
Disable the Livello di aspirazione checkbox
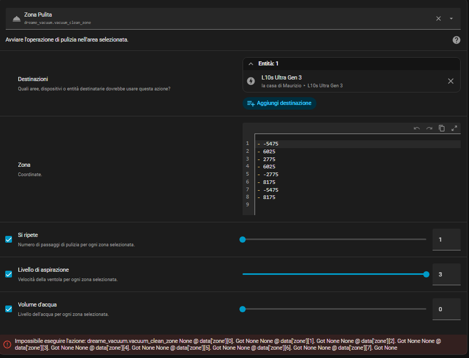(x=9, y=274)
